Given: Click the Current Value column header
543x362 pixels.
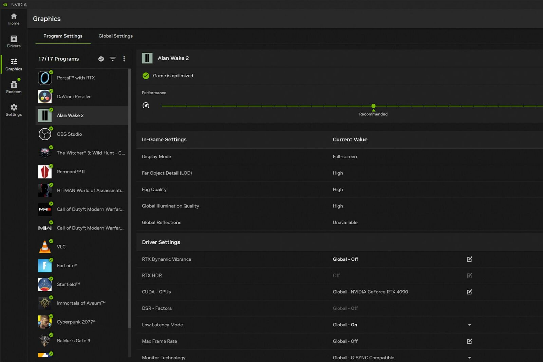Looking at the screenshot, I should tap(350, 140).
